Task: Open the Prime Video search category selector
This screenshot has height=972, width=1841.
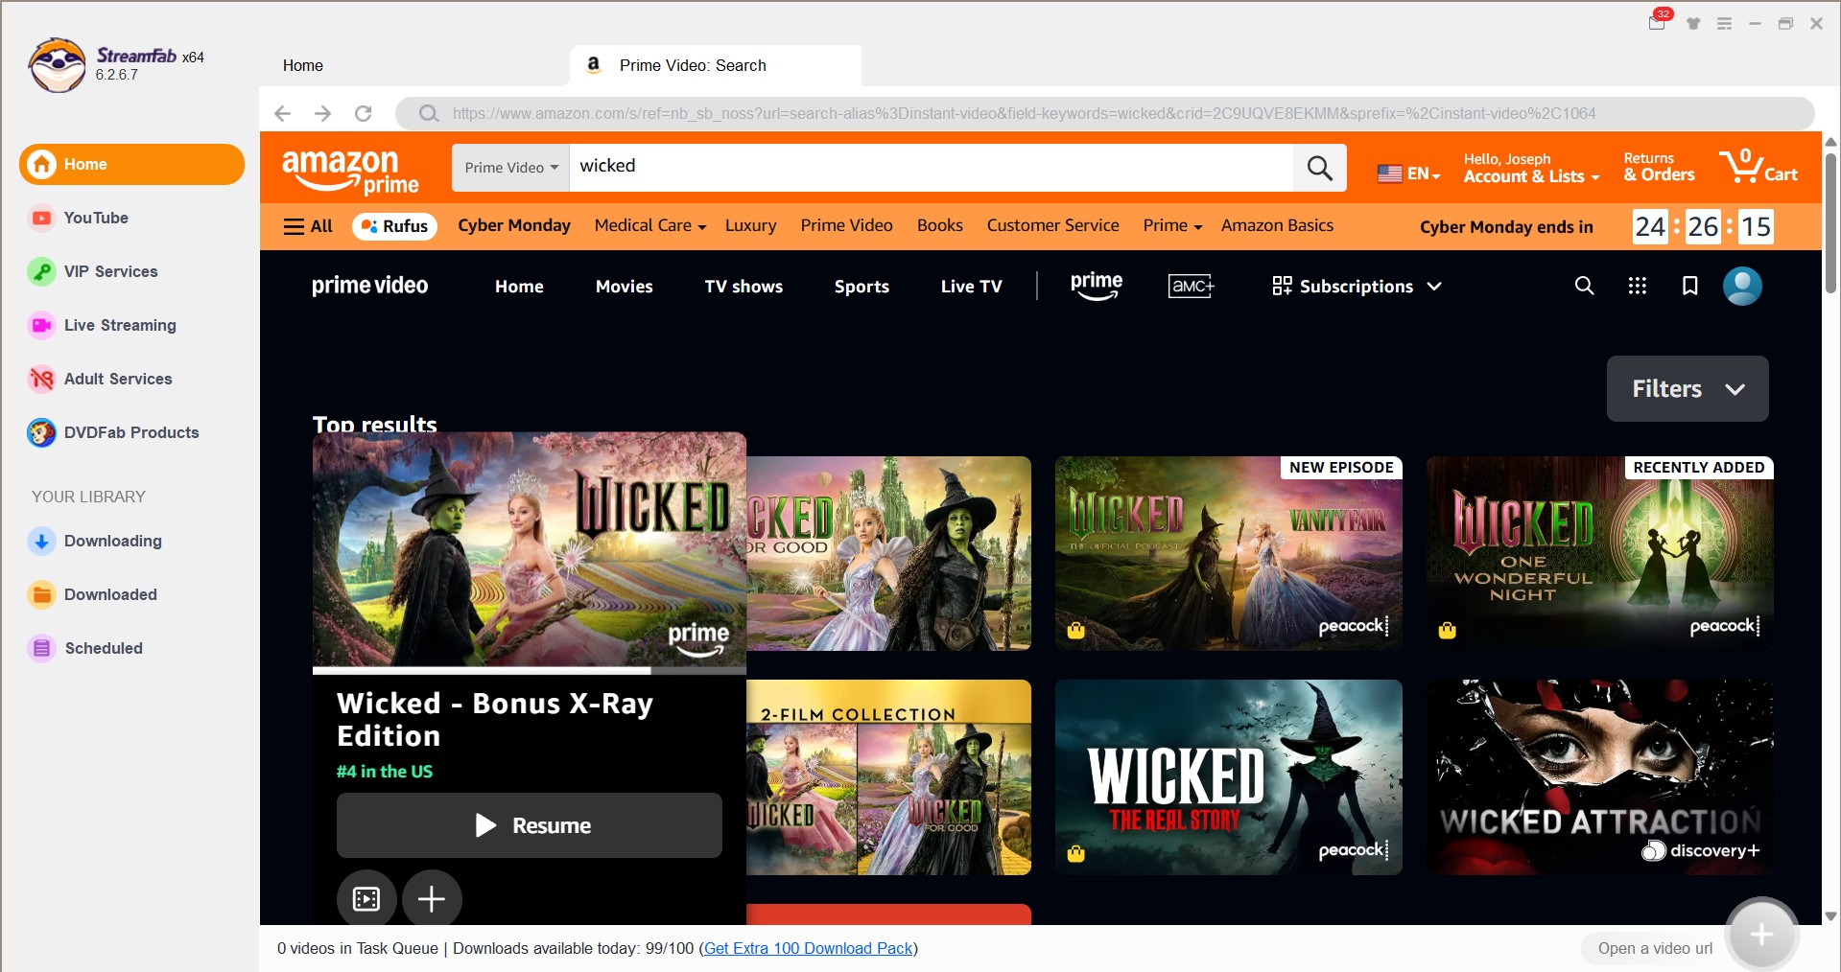Action: (x=509, y=167)
